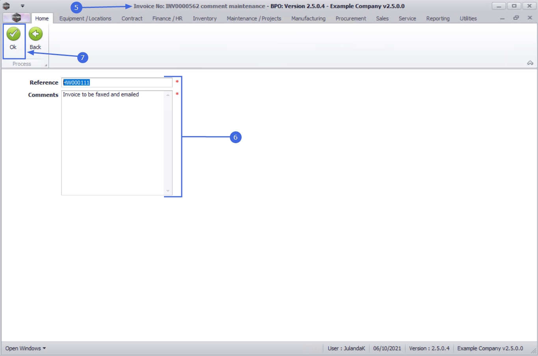The image size is (538, 356).
Task: Open the Contract tab
Action: point(132,19)
